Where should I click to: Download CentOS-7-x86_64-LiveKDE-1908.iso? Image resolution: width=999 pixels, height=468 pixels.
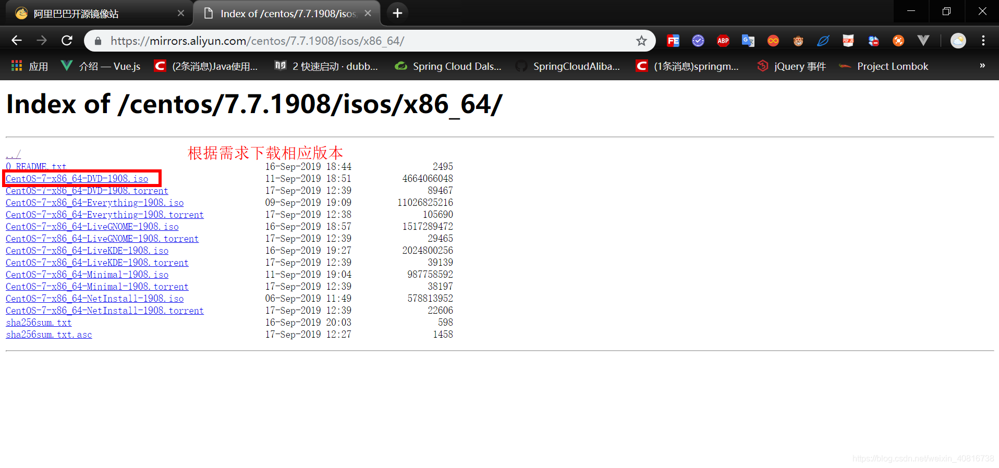87,251
